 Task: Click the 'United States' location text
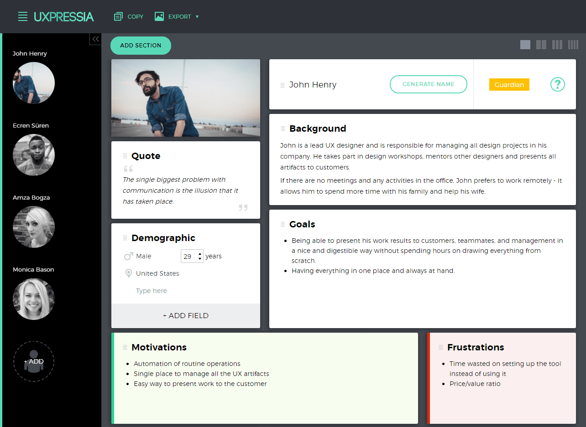(157, 273)
